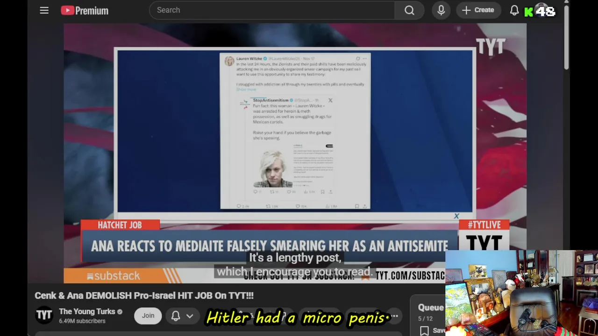Start voice search with microphone icon

[441, 10]
